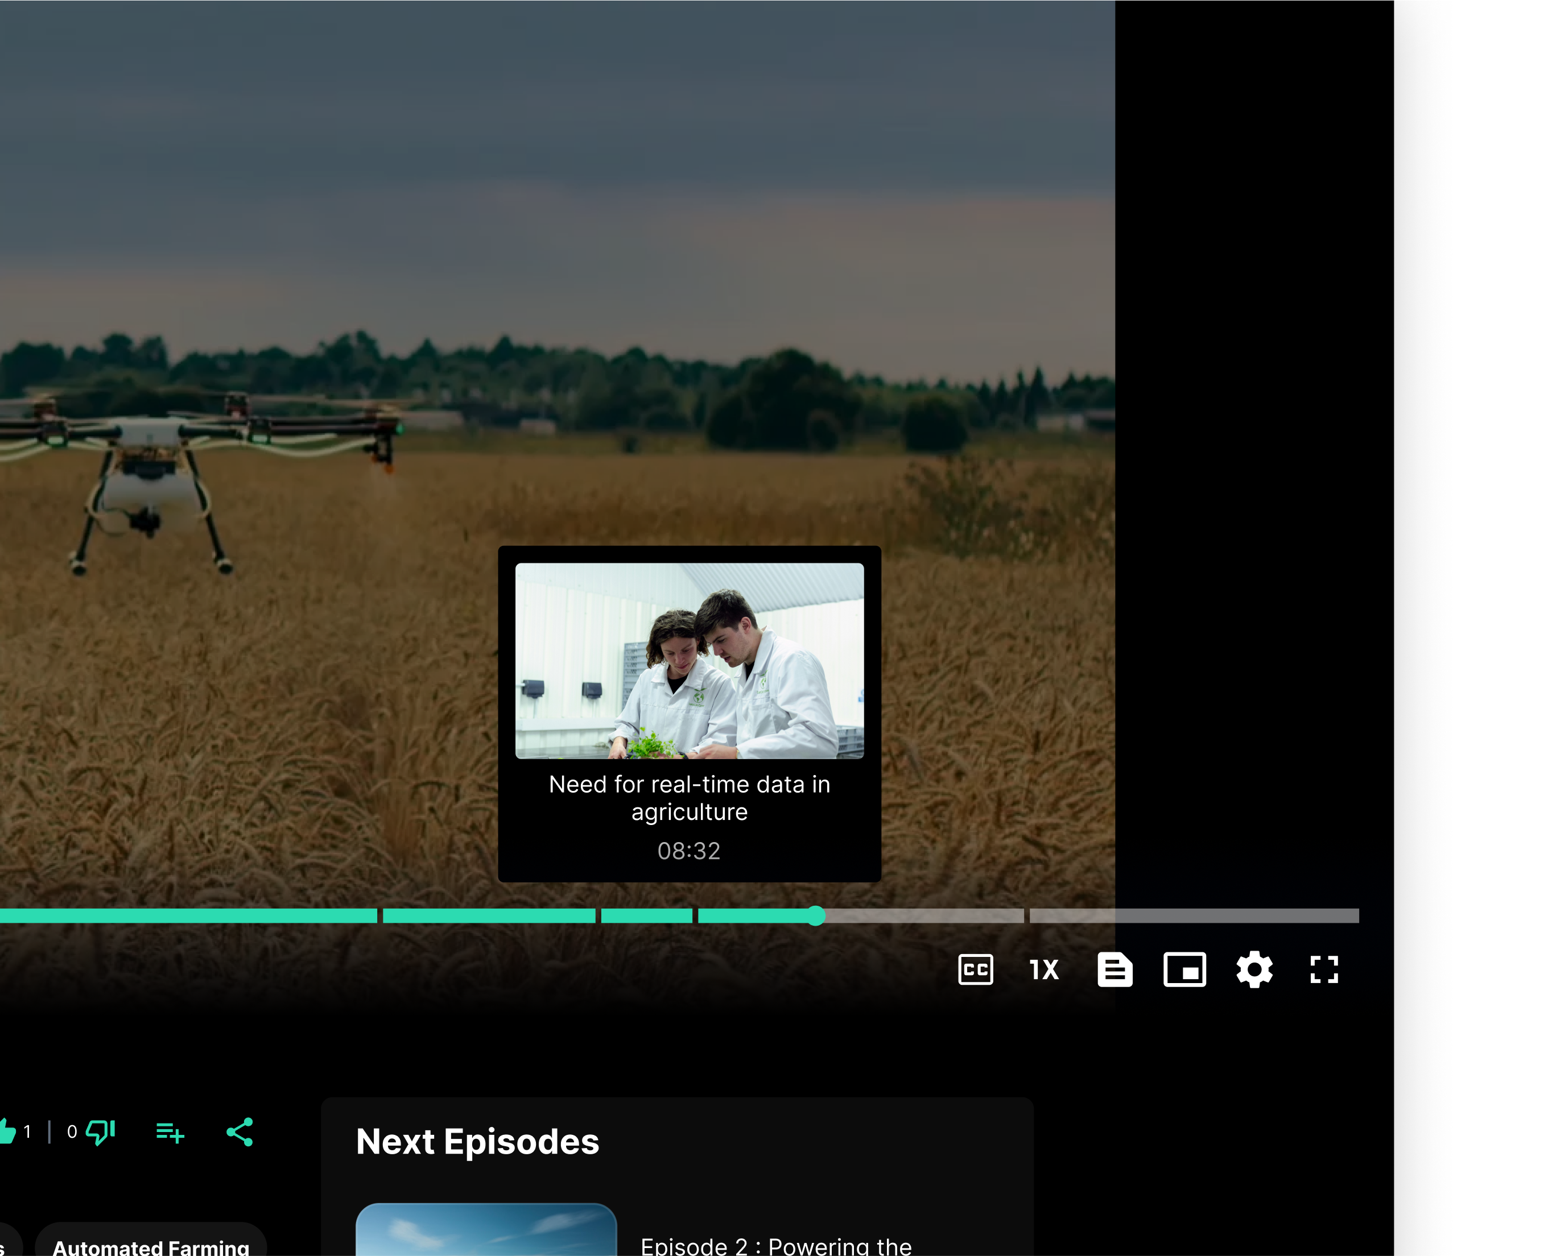
Task: Enter fullscreen mode
Action: click(1323, 969)
